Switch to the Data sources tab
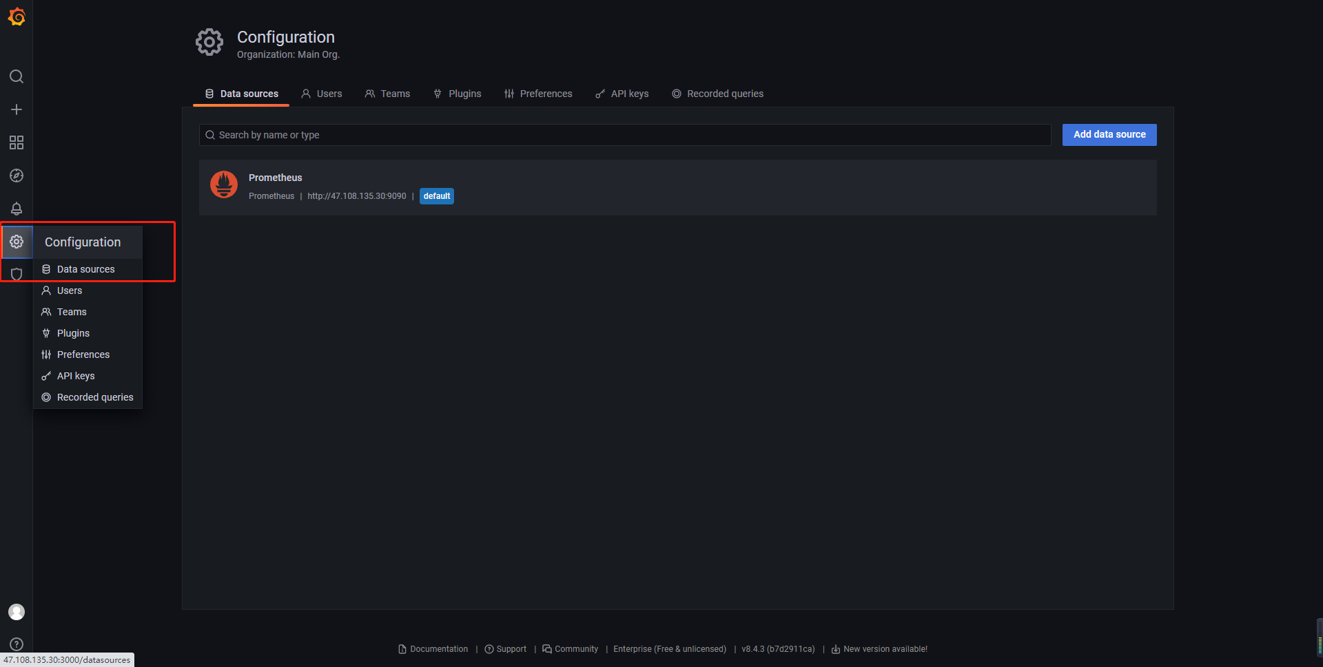The image size is (1323, 667). tap(242, 94)
